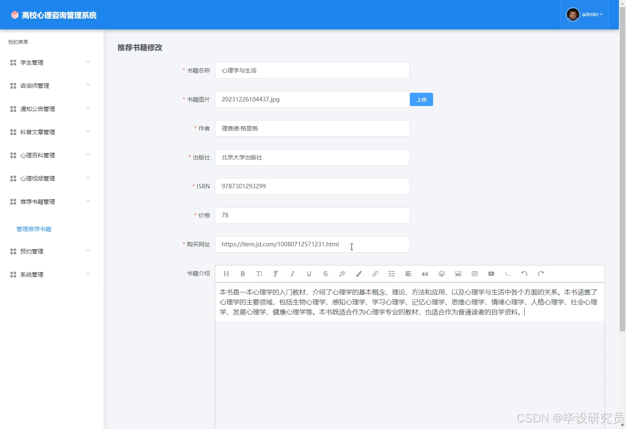
Task: Click the 推荐书籍修改 page heading
Action: coord(140,48)
